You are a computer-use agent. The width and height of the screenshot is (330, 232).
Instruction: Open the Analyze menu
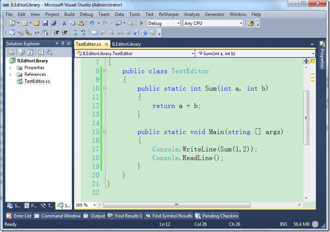coord(192,14)
